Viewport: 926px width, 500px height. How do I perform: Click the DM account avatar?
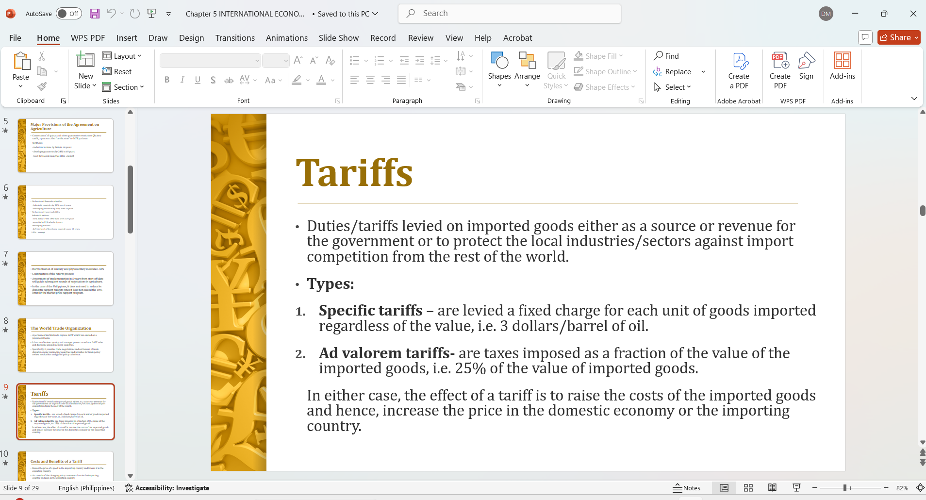coord(826,14)
